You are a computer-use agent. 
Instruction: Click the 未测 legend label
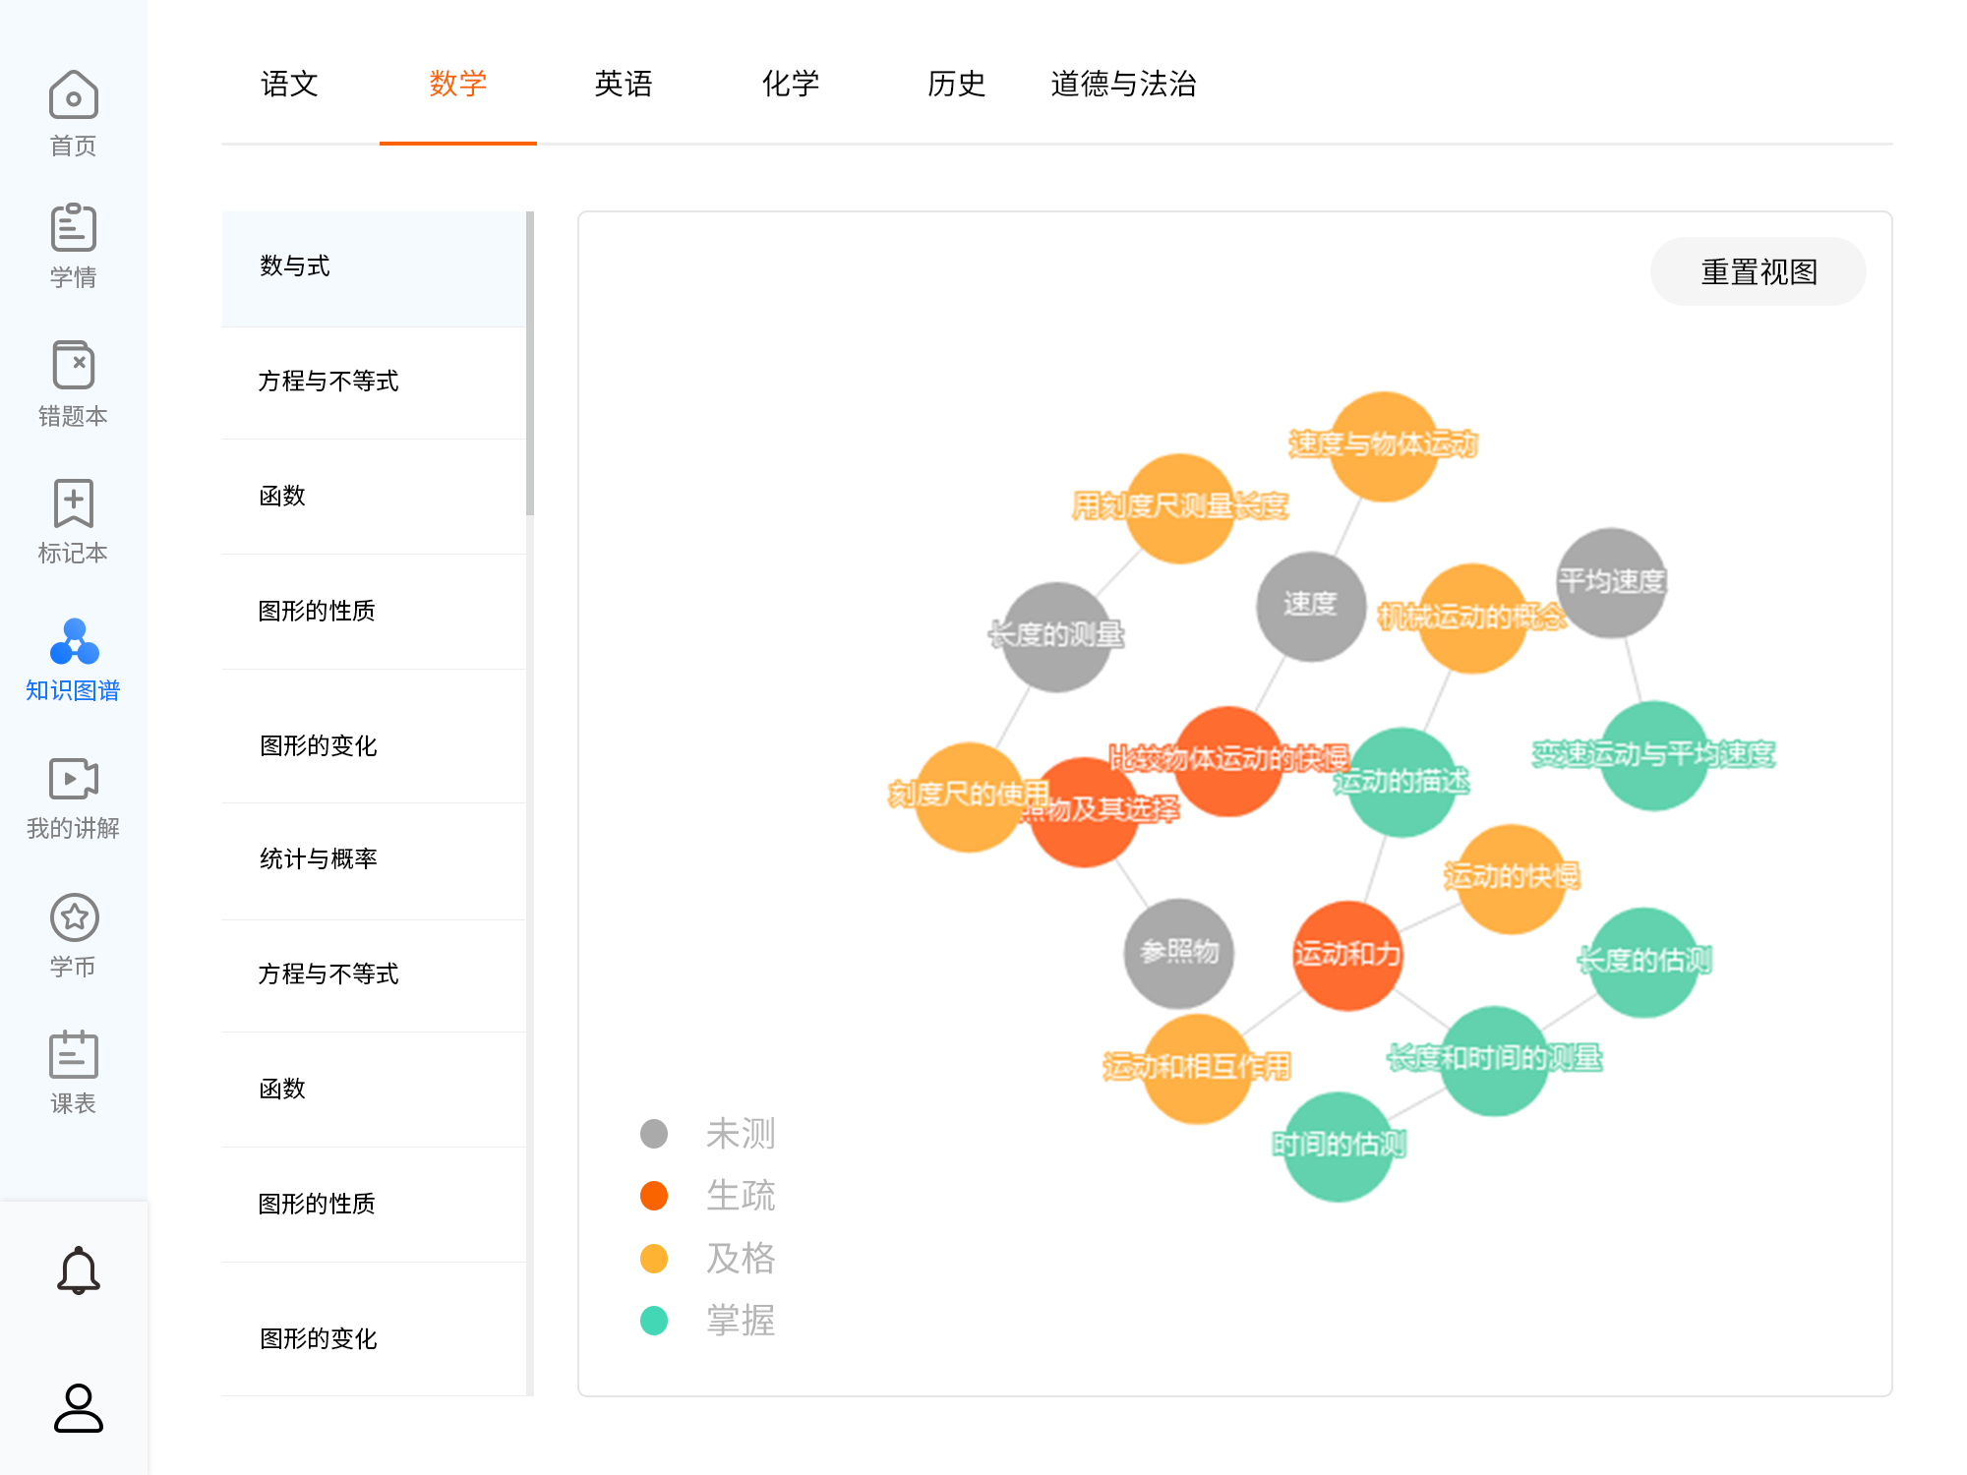point(741,1134)
